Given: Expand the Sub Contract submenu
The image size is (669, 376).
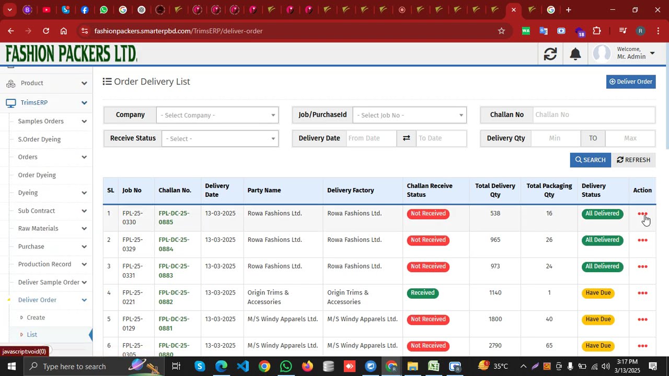Looking at the screenshot, I should coord(84,210).
